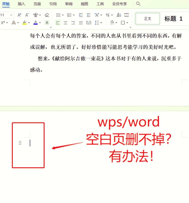The height and width of the screenshot is (203, 189).
Task: Click the line starting with 或误解
Action: click(x=103, y=47)
